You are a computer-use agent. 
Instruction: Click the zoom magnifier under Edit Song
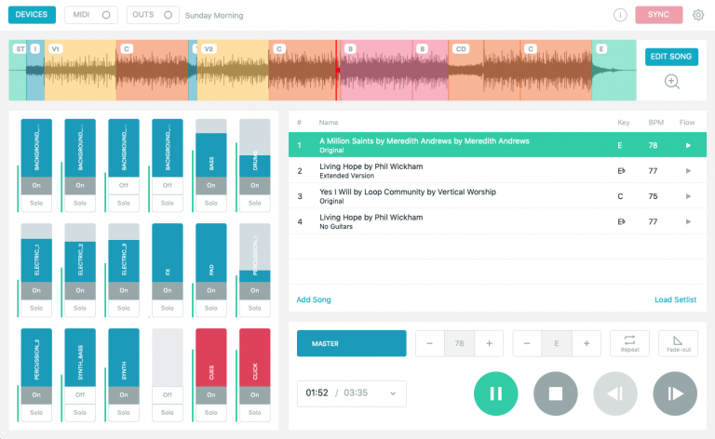671,81
